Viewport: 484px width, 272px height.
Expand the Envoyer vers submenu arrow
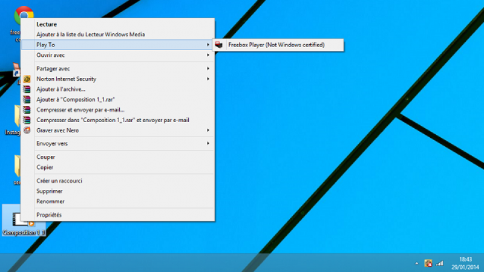pos(208,143)
